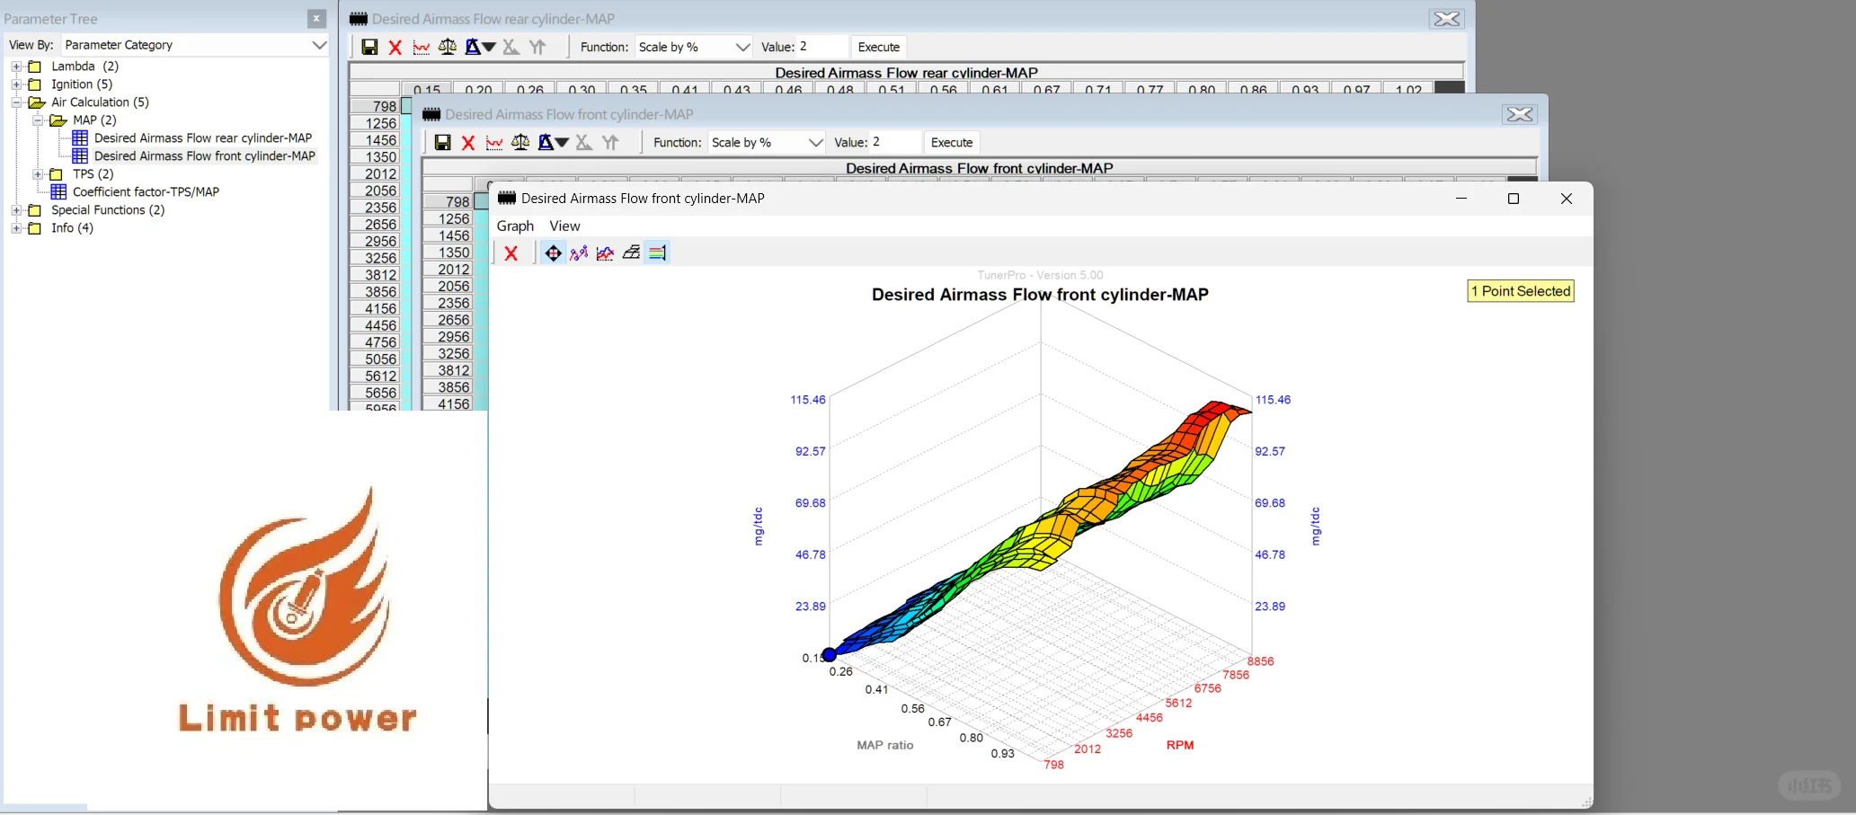The width and height of the screenshot is (1856, 815).
Task: Expand the Info tree node
Action: (x=16, y=228)
